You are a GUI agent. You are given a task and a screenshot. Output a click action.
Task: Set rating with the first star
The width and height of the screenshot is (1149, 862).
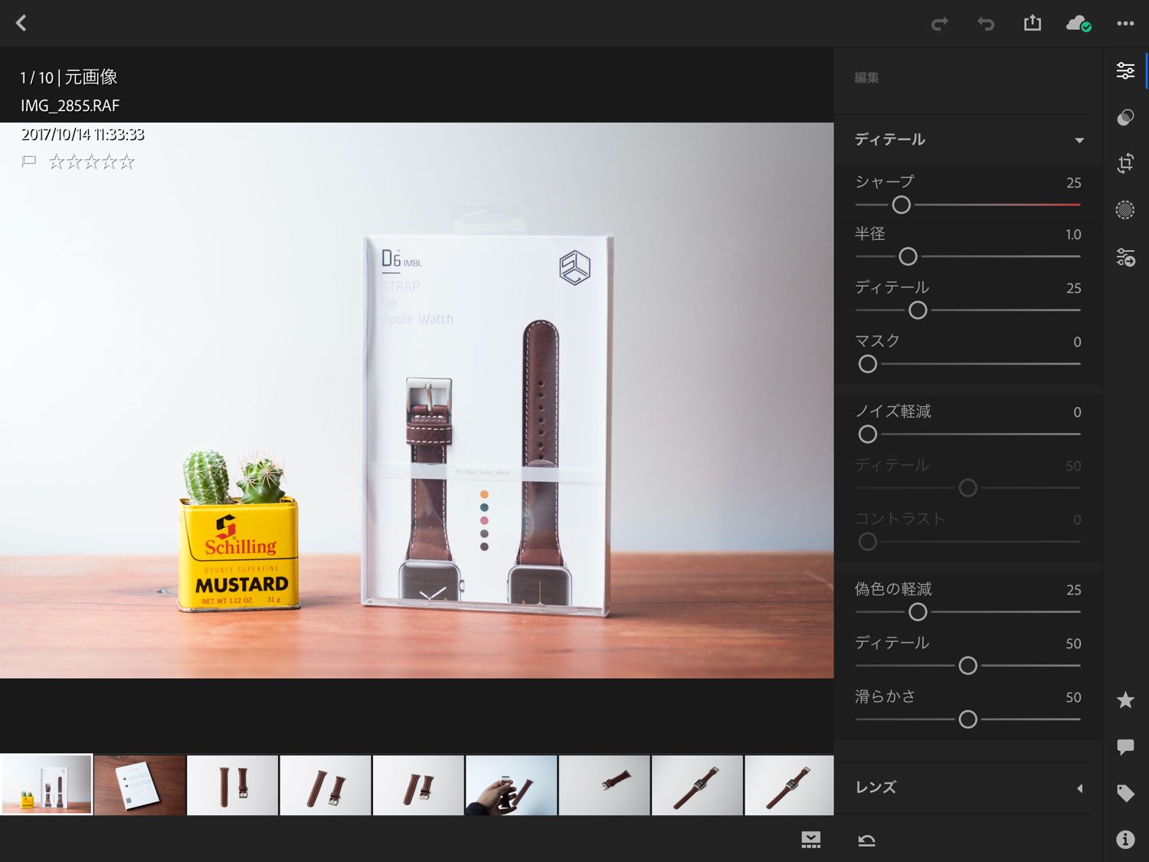click(57, 162)
